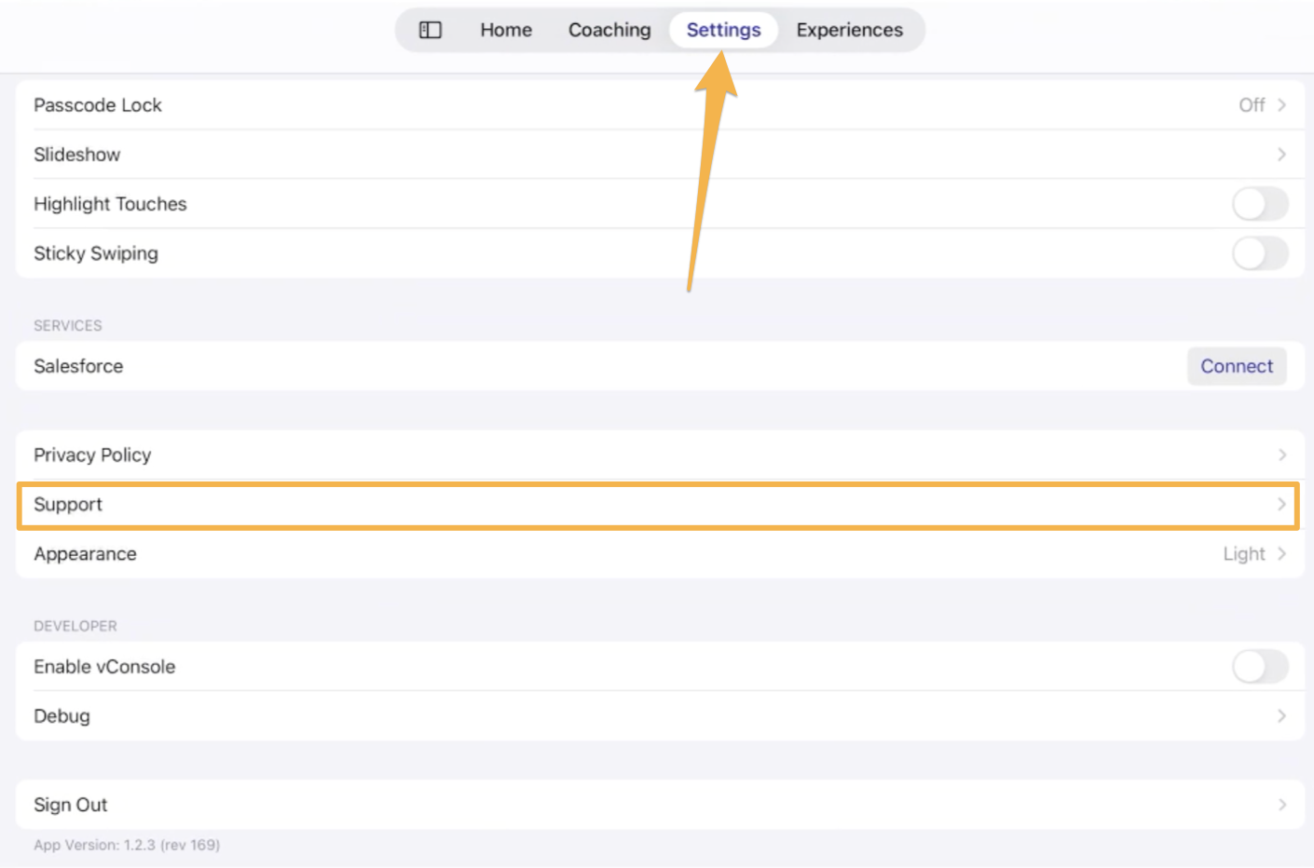Open the Support page
The height and width of the screenshot is (868, 1314).
point(67,504)
